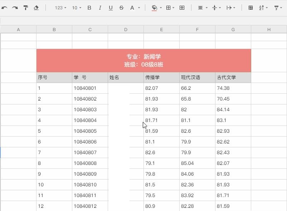Select column H header
The image size is (287, 211).
point(269,29)
